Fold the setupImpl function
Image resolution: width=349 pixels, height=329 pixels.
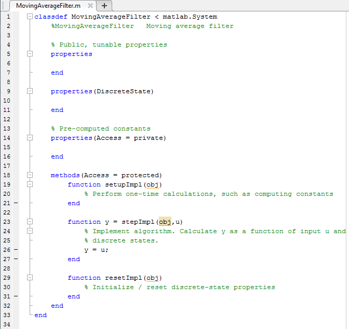[30, 184]
